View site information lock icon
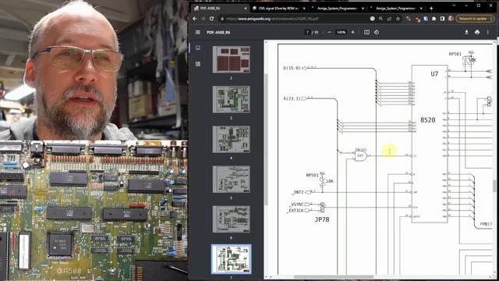Screen dimensions: 499x281 pos(222,19)
